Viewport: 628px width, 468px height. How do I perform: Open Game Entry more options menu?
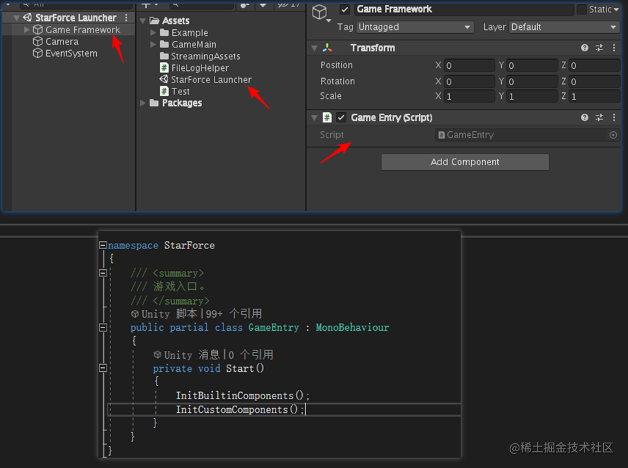tap(614, 117)
